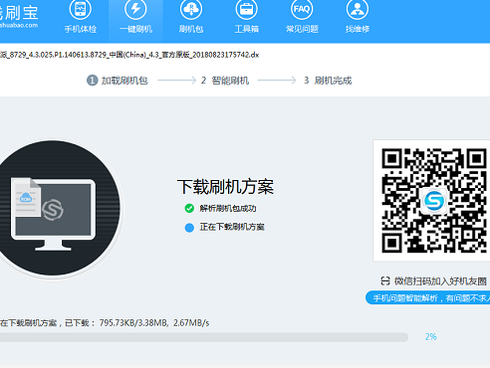Open the FAQ 常见问题 icon

pos(302,9)
